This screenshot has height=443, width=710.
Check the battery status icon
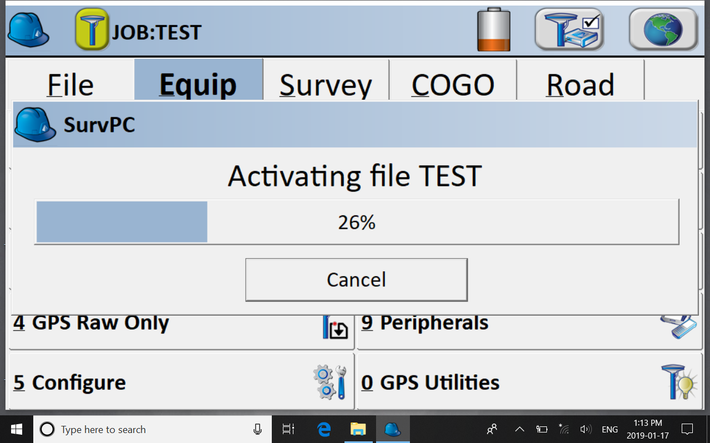tap(494, 29)
